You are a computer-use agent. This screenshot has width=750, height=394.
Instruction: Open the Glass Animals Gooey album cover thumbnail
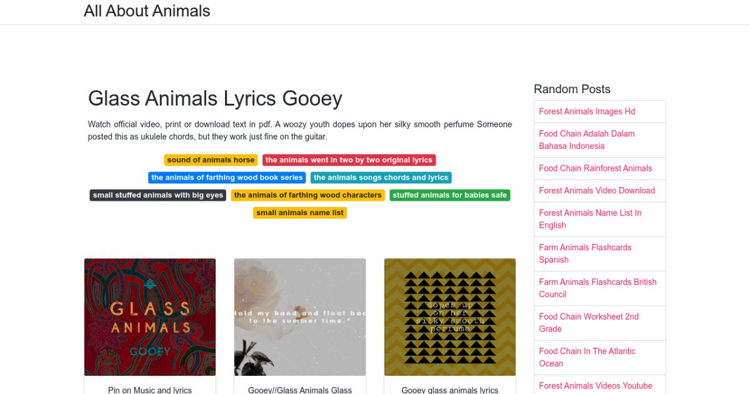(x=150, y=317)
